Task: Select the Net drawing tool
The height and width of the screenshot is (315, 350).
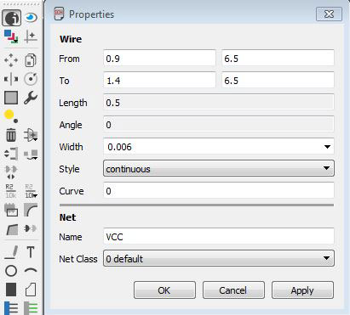Action: coord(31,308)
